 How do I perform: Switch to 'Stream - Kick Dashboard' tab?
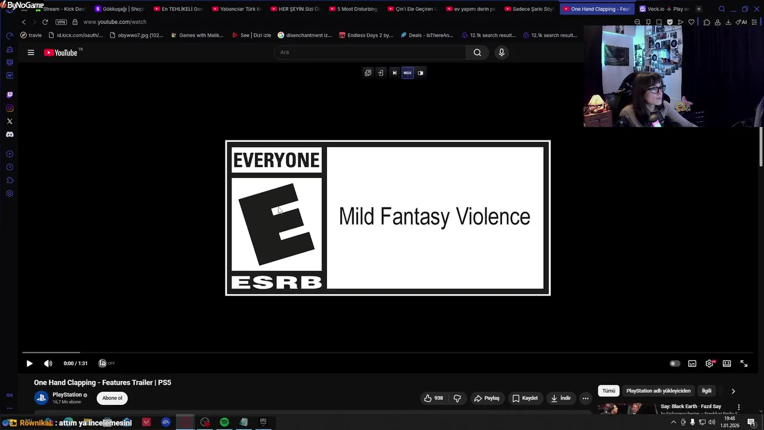coord(60,9)
